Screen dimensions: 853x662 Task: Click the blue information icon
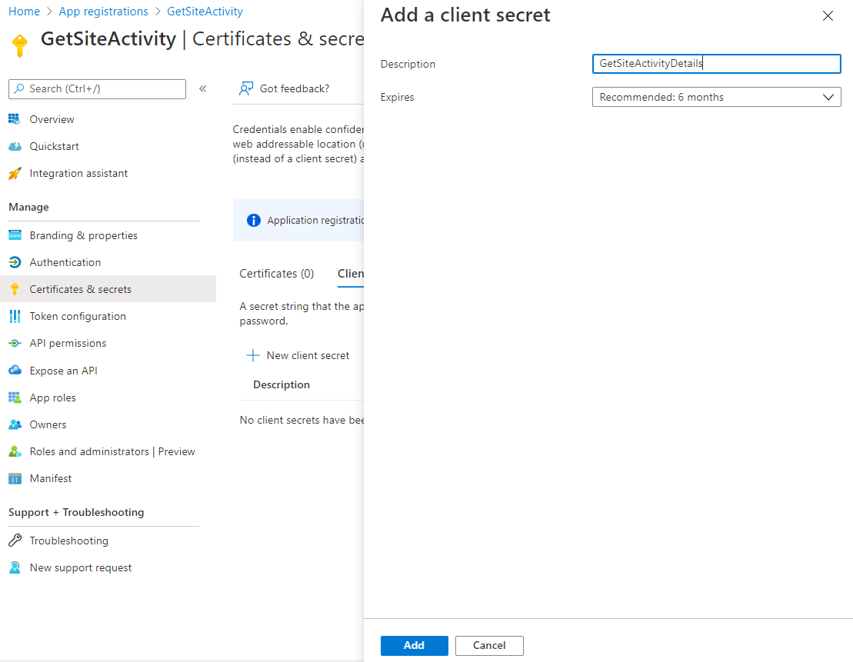(254, 221)
